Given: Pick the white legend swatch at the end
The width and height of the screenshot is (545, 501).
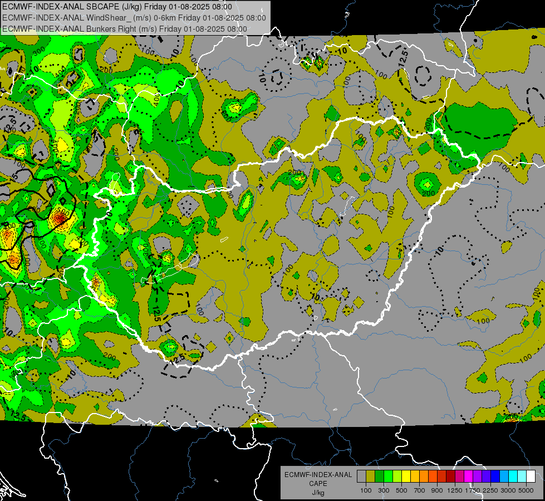Looking at the screenshot, I should point(531,477).
